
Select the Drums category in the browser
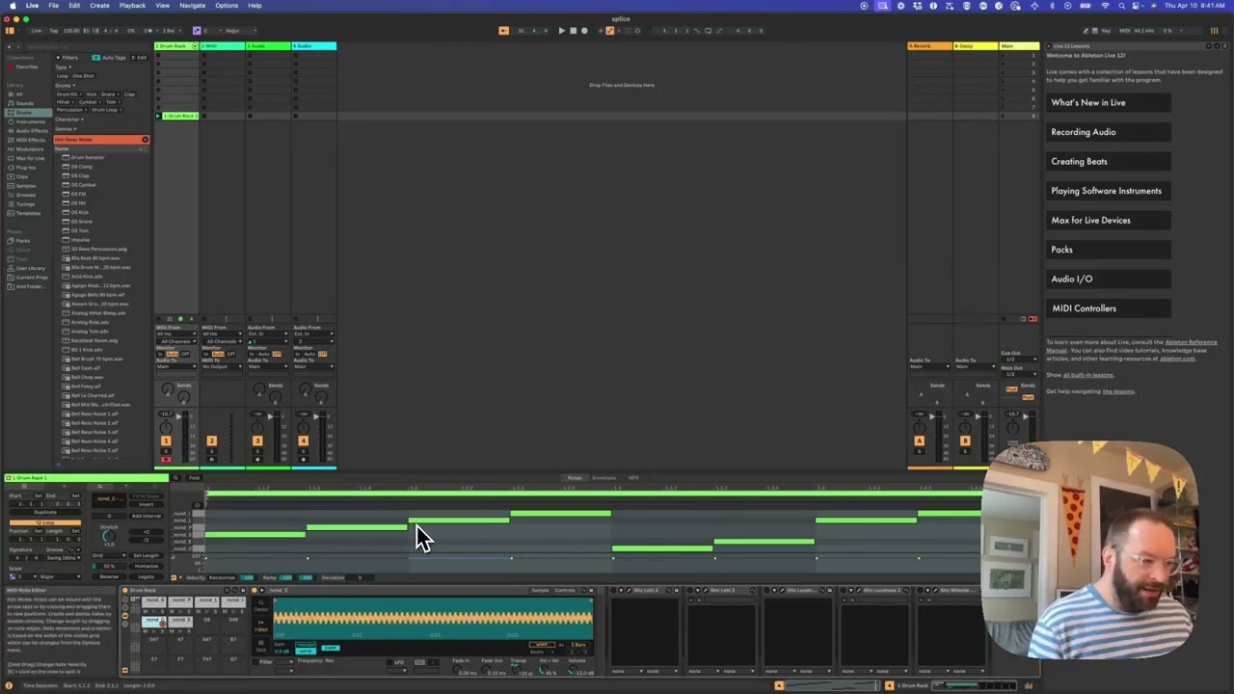tap(23, 113)
